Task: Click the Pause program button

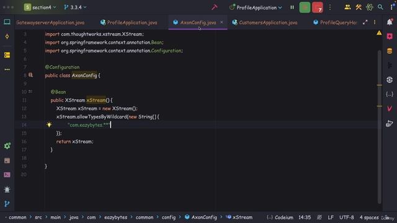Action: 292,7
